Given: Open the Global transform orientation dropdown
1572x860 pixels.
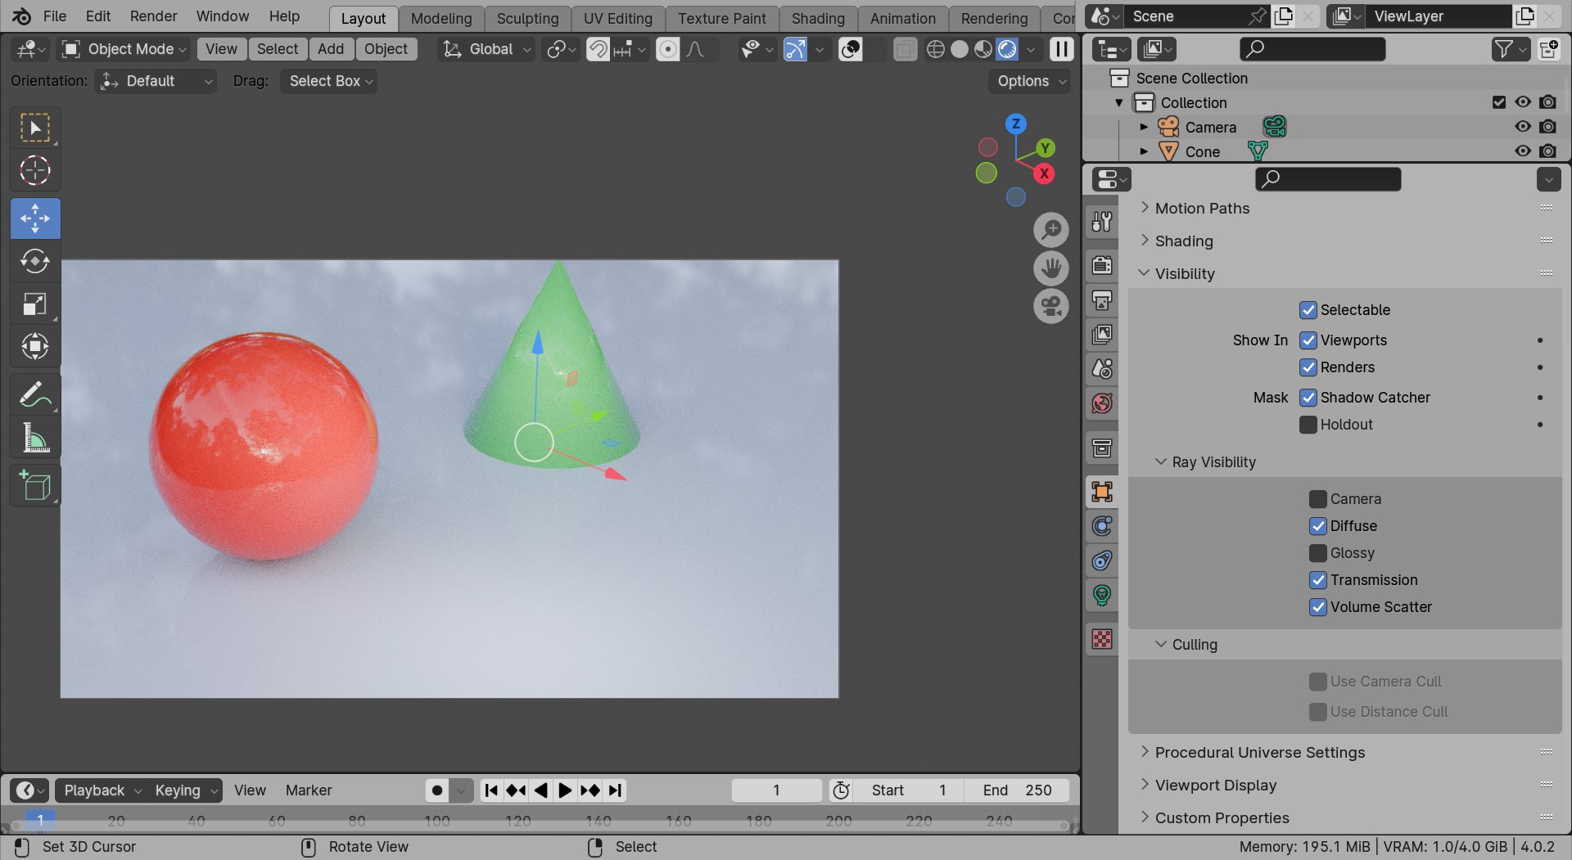Looking at the screenshot, I should pos(487,50).
